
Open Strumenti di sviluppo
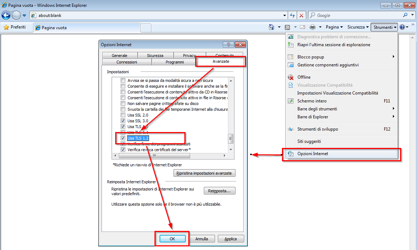click(x=342, y=129)
